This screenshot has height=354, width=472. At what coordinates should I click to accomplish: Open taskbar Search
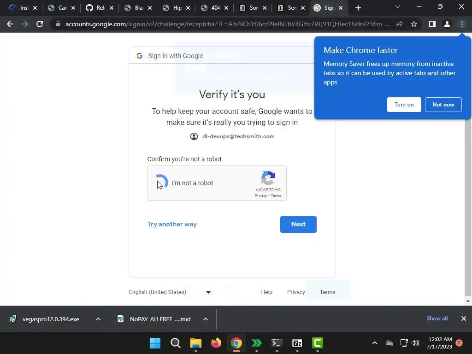pos(176,343)
